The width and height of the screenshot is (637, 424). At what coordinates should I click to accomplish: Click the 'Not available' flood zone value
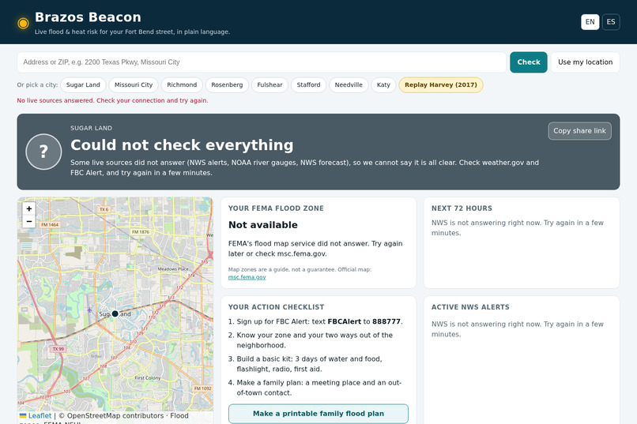click(263, 225)
